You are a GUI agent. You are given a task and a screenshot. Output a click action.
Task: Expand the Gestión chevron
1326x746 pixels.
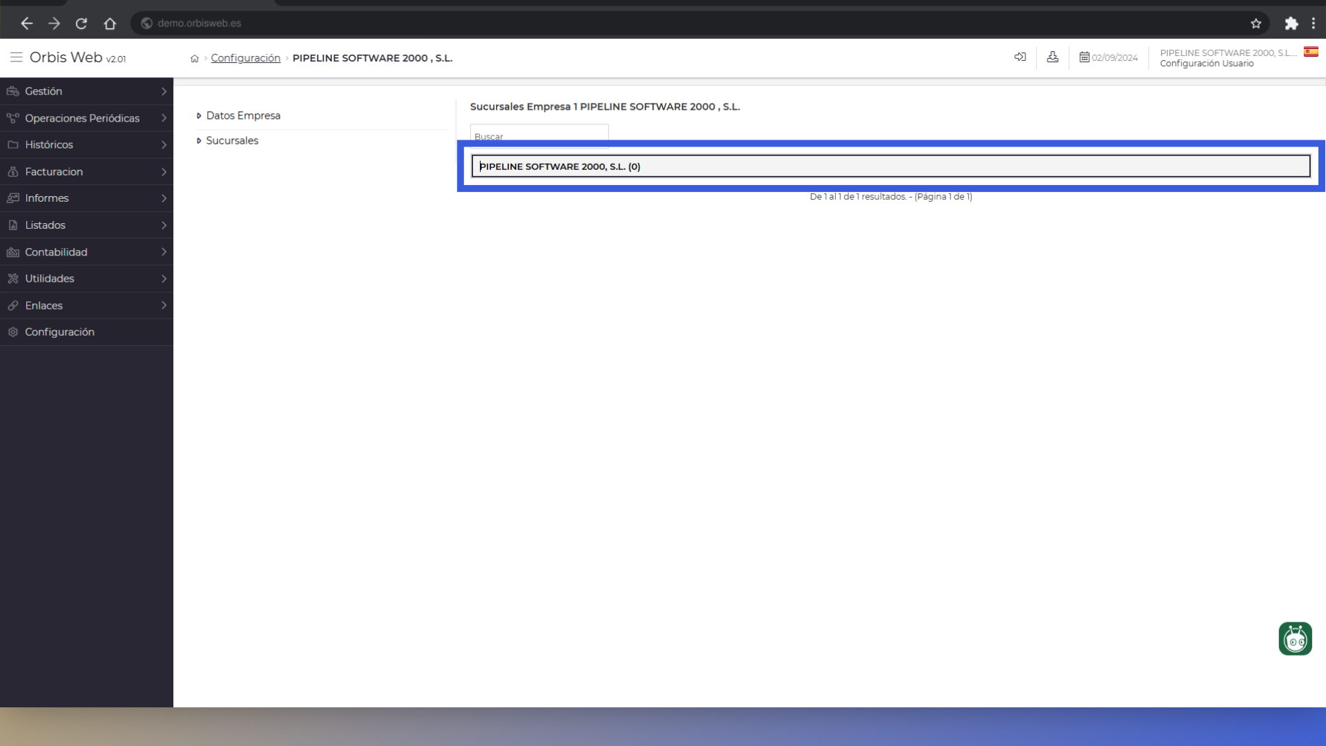point(164,91)
